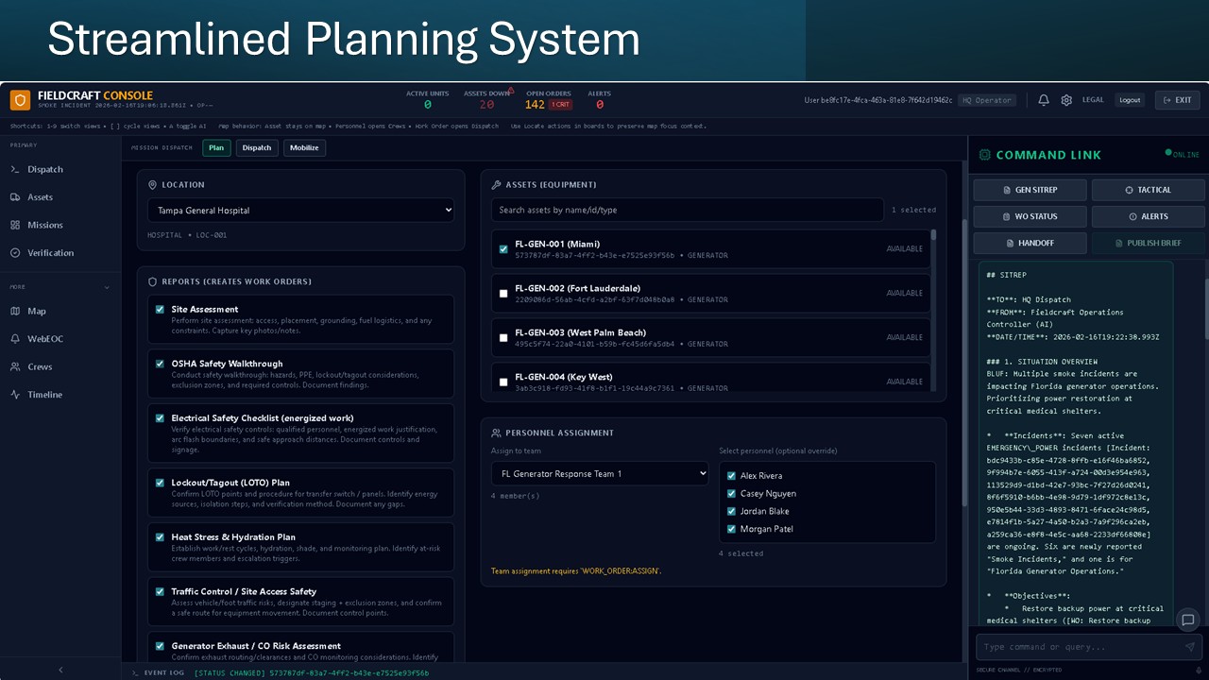The image size is (1209, 680).
Task: Toggle Electrical Safety Checklist checkbox
Action: pos(160,417)
